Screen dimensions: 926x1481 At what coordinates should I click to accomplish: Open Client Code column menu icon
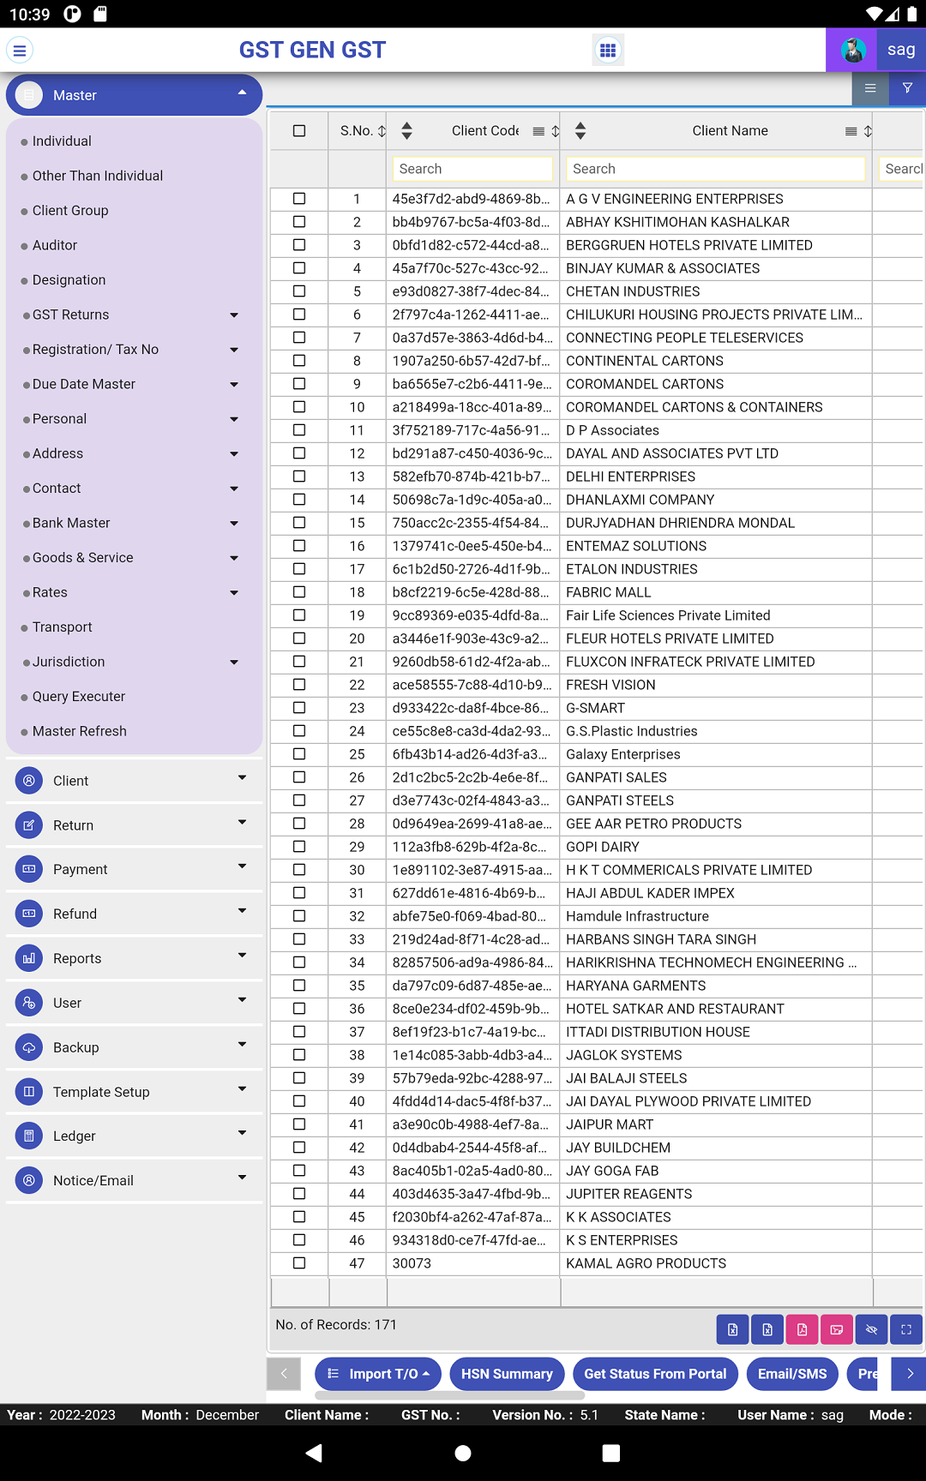[x=538, y=131]
